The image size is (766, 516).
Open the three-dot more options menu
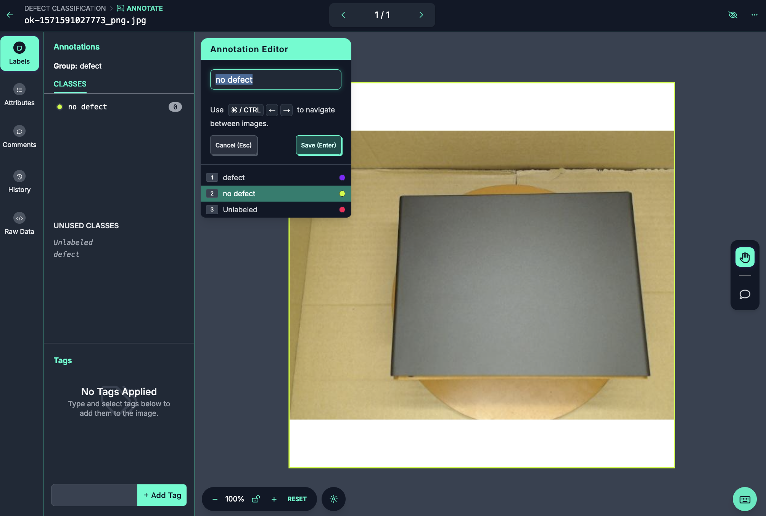(754, 15)
